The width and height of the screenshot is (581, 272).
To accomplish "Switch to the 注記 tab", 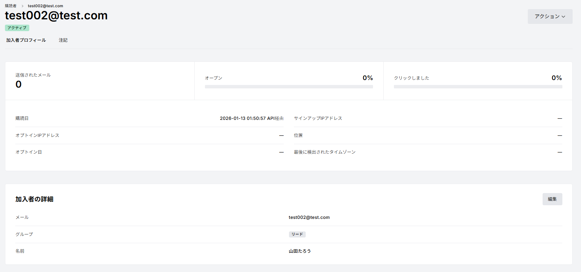I will 63,40.
